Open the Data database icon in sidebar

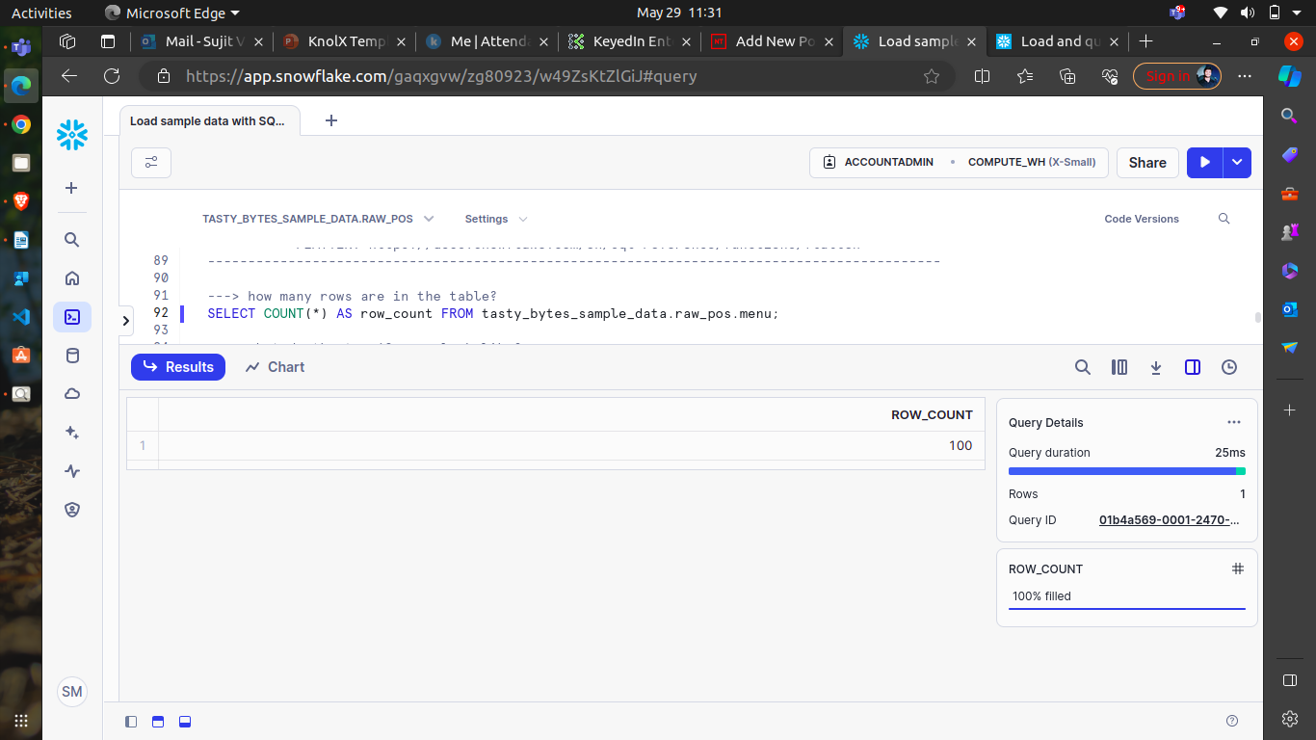[72, 355]
